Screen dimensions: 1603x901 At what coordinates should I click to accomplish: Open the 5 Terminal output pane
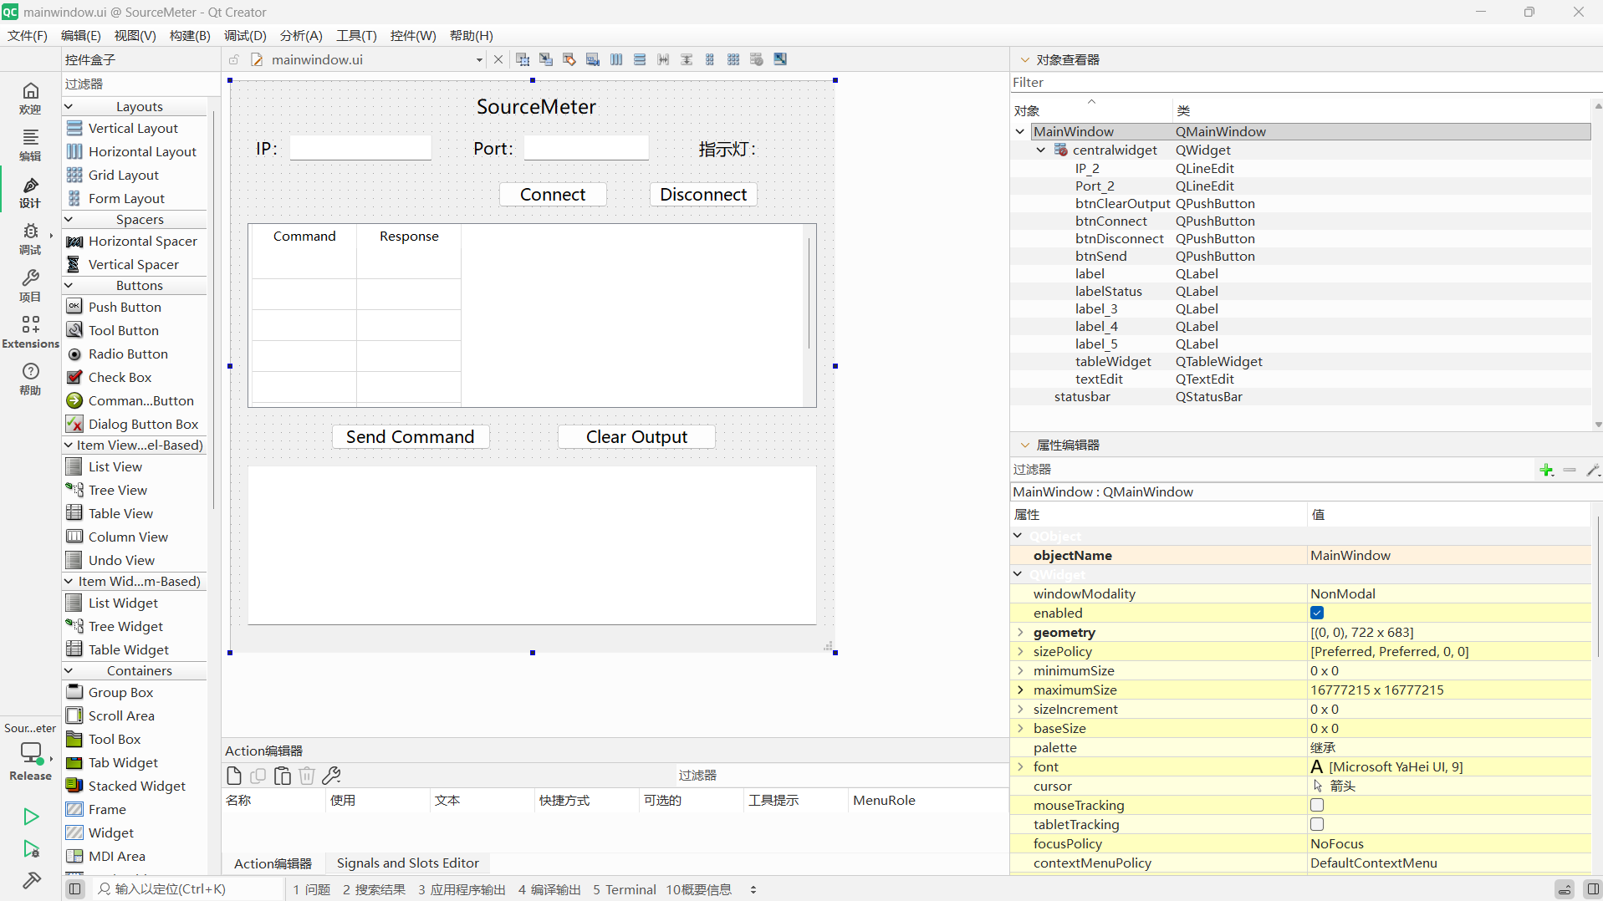[625, 889]
